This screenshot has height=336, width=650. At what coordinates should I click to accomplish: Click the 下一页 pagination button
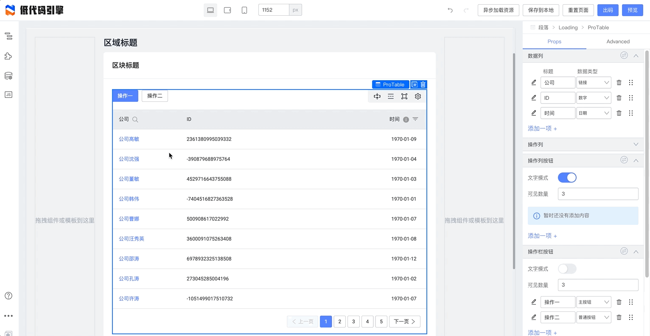405,322
